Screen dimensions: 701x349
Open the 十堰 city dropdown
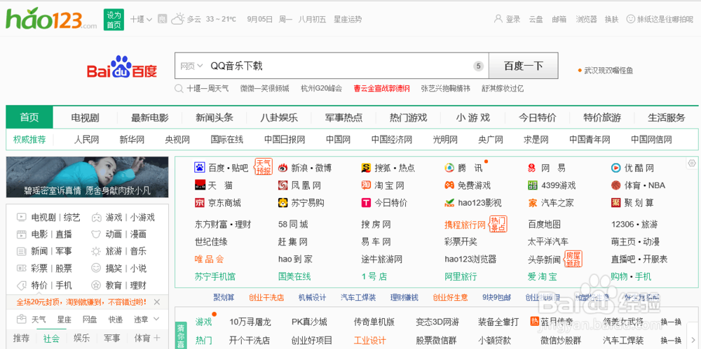142,19
